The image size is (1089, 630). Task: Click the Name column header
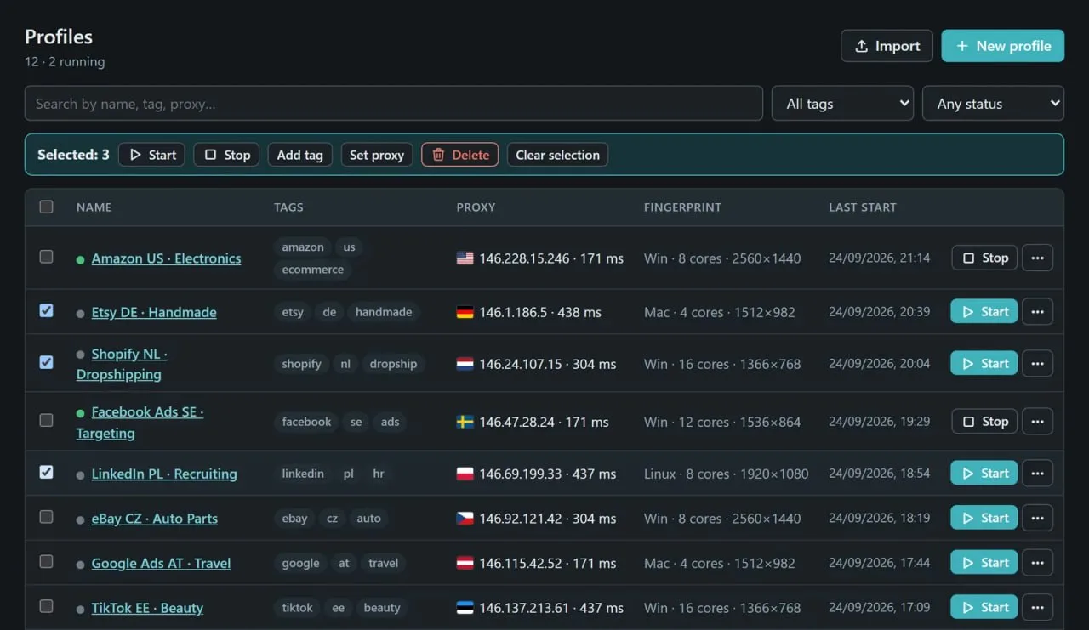(x=94, y=207)
